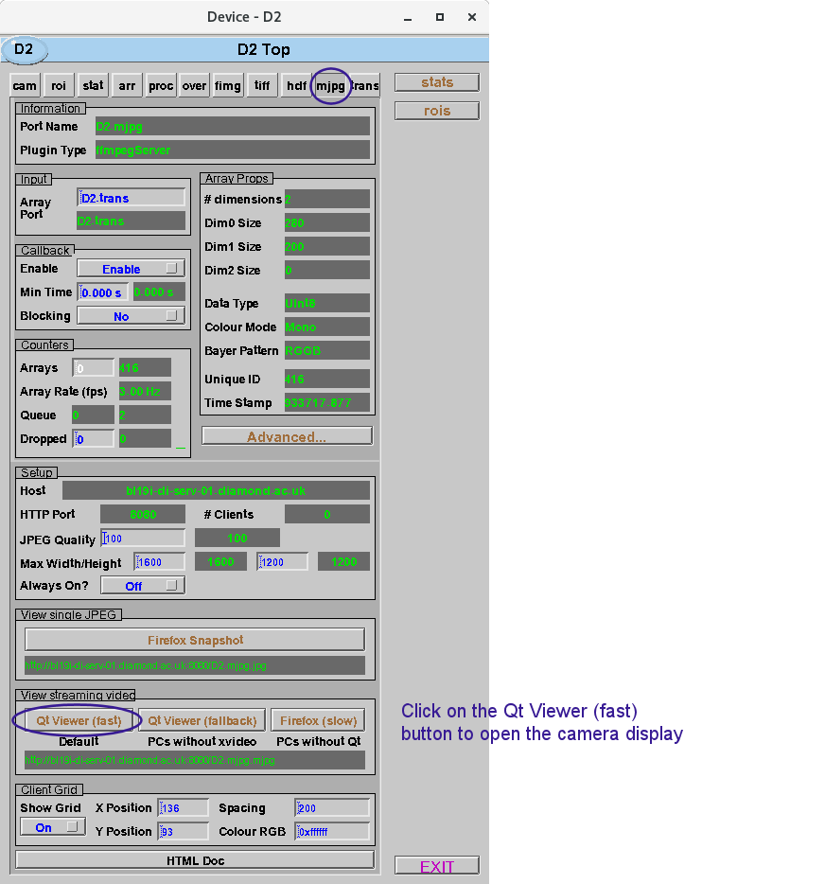
Task: Click the JPEG Quality input field
Action: pyautogui.click(x=143, y=539)
